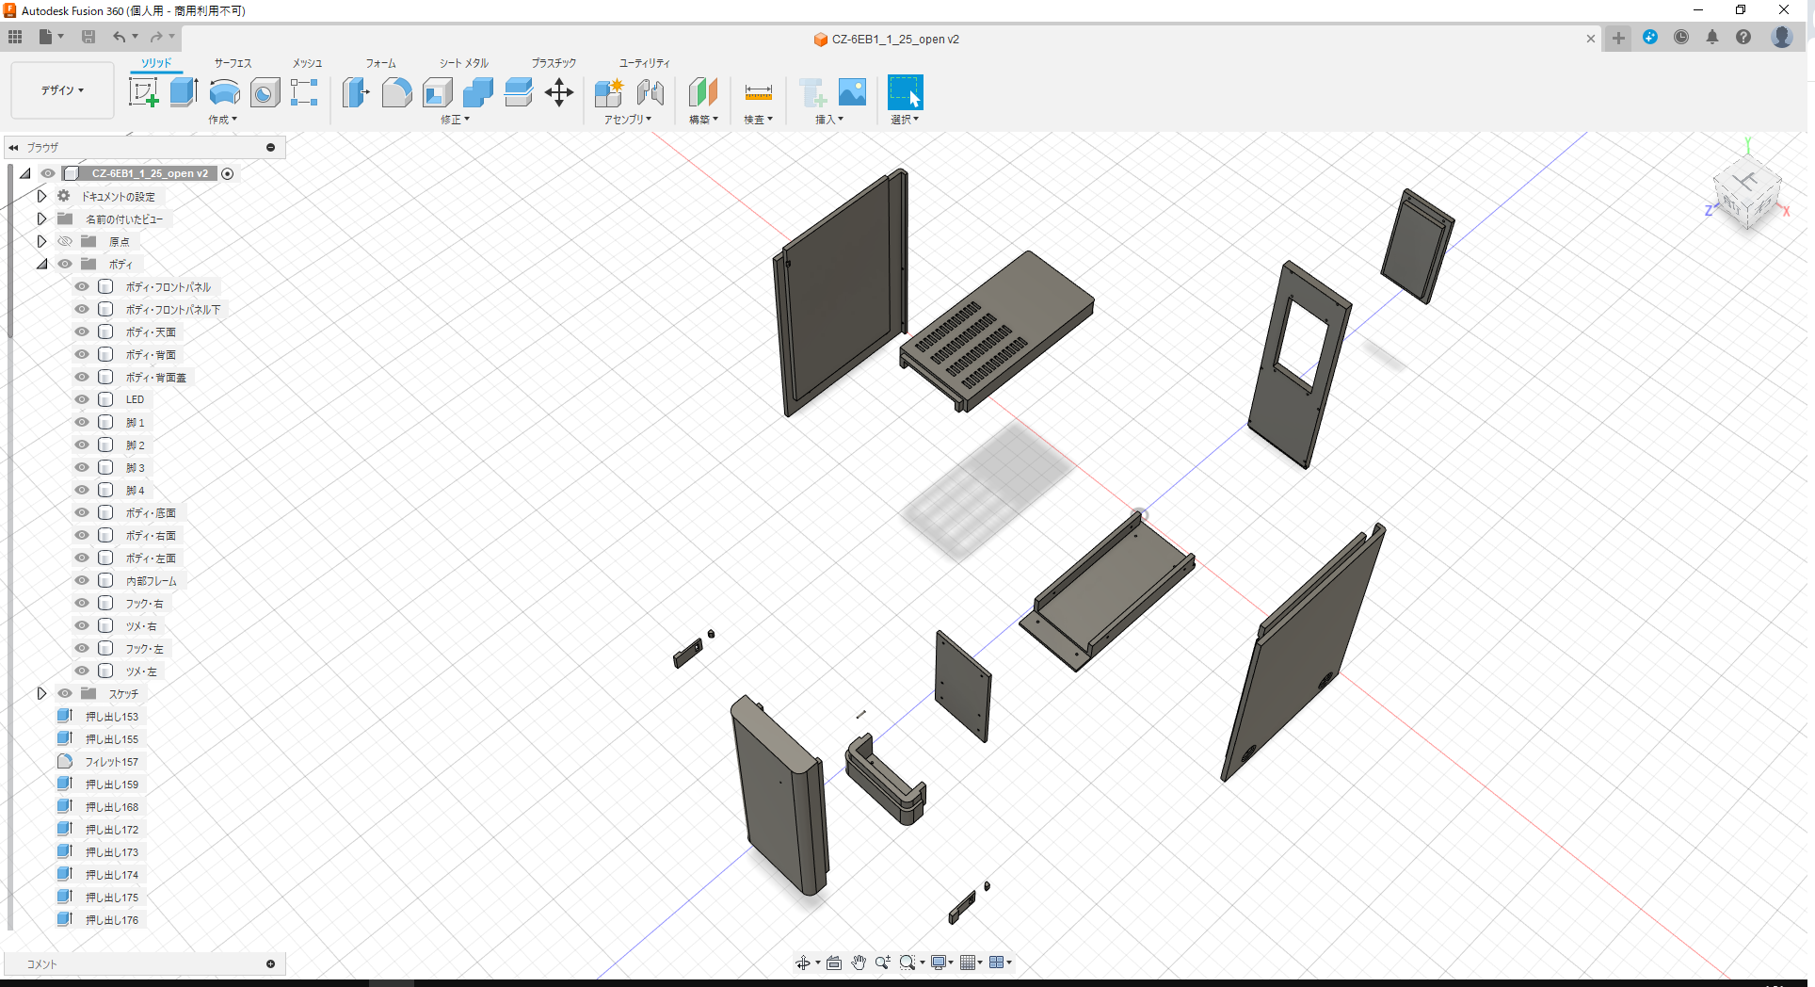Open the 作成 dropdown menu
Screen dimensions: 1815x987
tap(222, 120)
